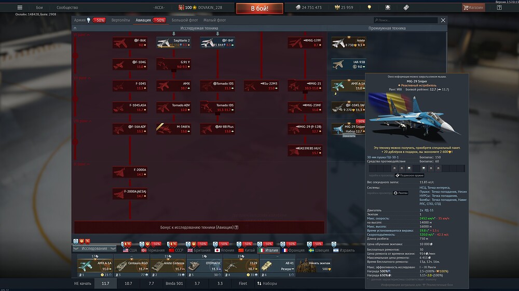Image resolution: width=519 pixels, height=291 pixels.
Task: Collapse the rank VIII section
Action: tap(82, 121)
